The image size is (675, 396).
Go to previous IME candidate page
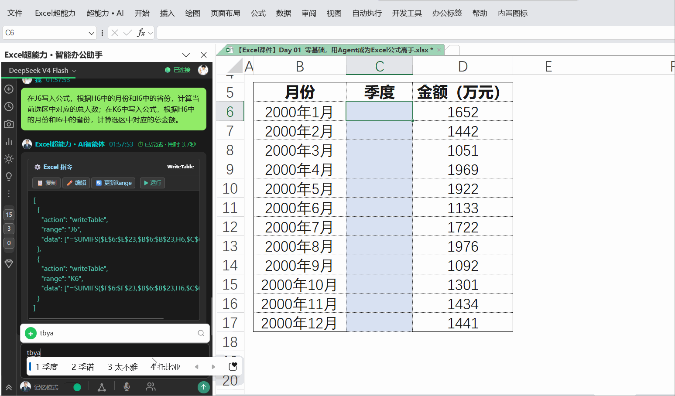197,367
